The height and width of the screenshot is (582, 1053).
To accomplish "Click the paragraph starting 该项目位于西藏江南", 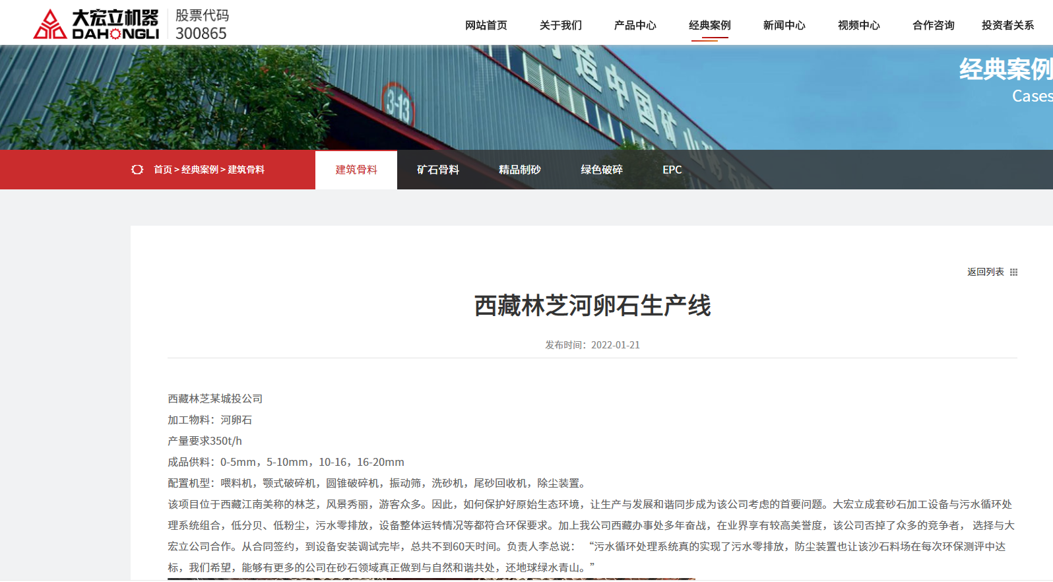I will (x=591, y=536).
